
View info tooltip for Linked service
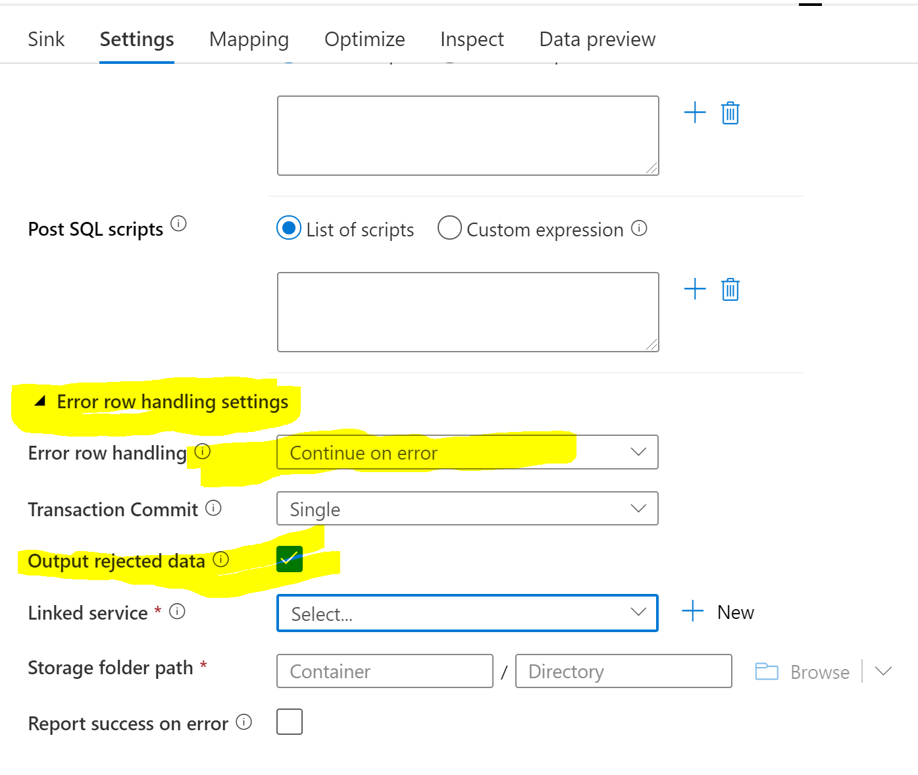point(176,610)
